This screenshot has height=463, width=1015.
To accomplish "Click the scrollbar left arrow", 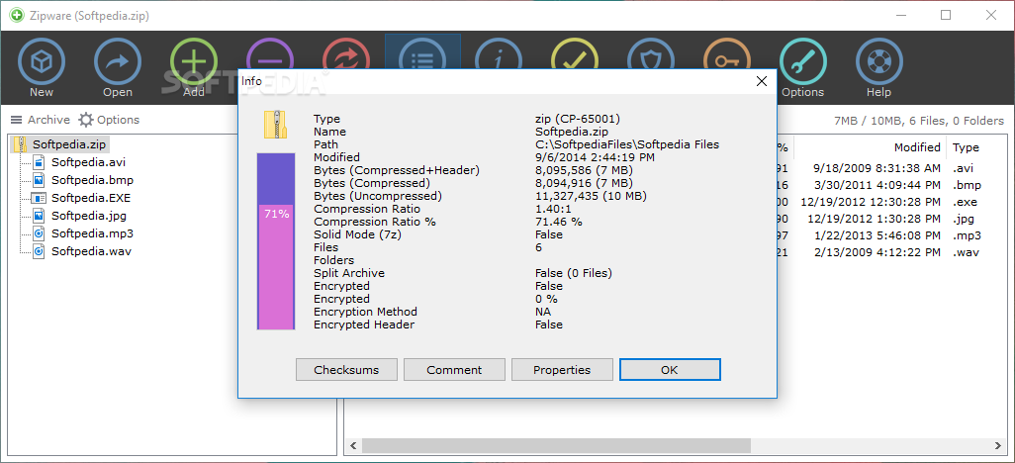I will [353, 446].
